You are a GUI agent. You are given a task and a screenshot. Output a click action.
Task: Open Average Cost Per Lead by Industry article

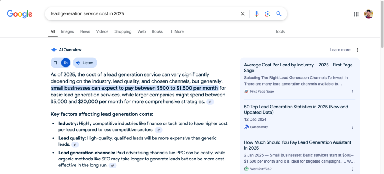pyautogui.click(x=298, y=67)
